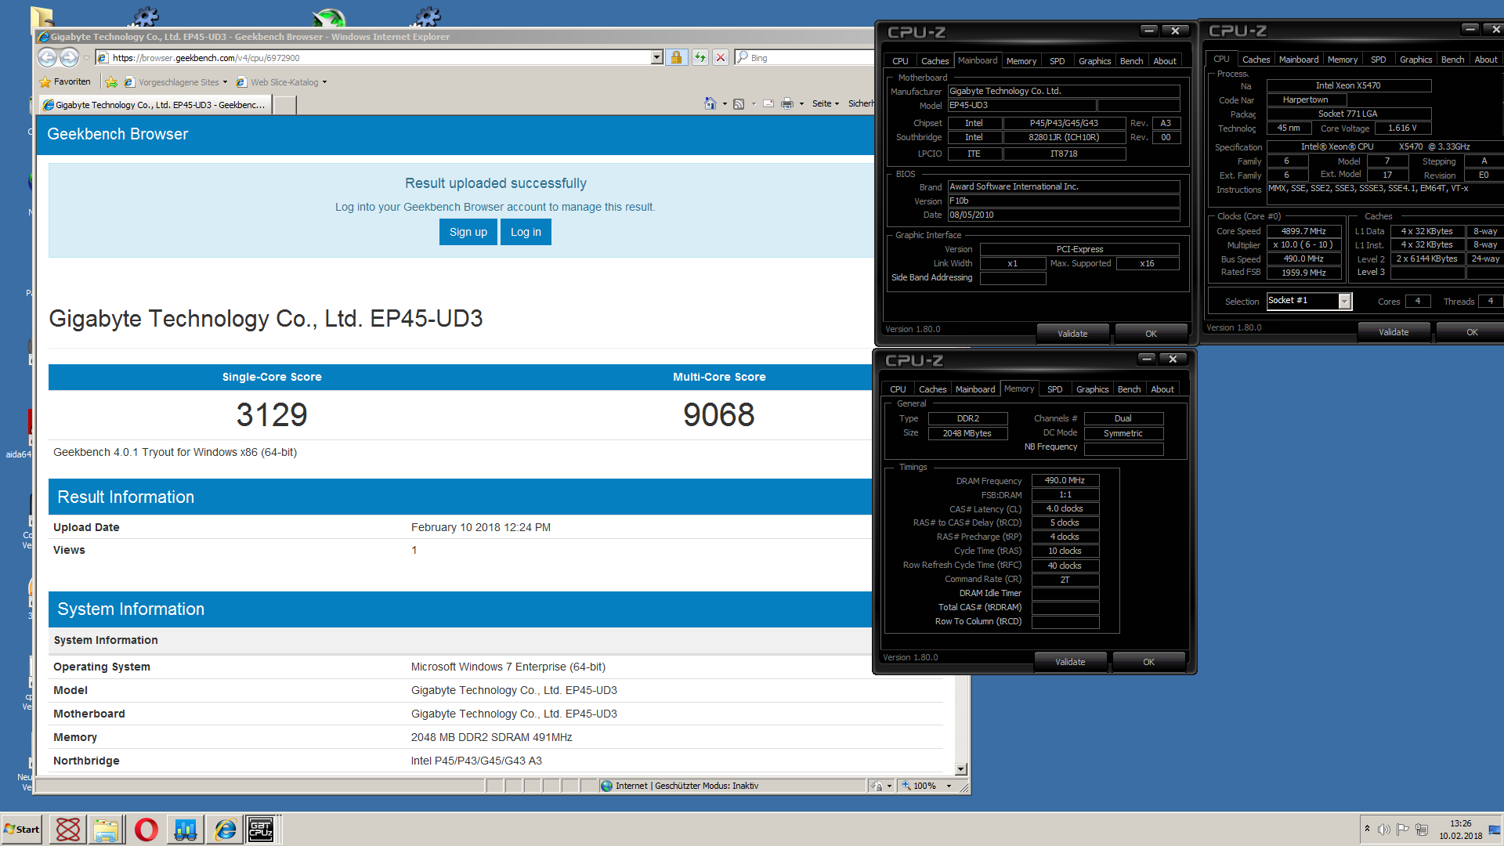Expand Web Slice-Katalog dropdown
Image resolution: width=1504 pixels, height=846 pixels.
324,82
